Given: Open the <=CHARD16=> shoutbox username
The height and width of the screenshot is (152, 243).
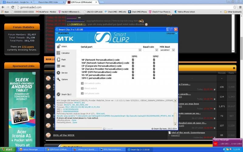Looking at the screenshot, I should tap(76, 24).
